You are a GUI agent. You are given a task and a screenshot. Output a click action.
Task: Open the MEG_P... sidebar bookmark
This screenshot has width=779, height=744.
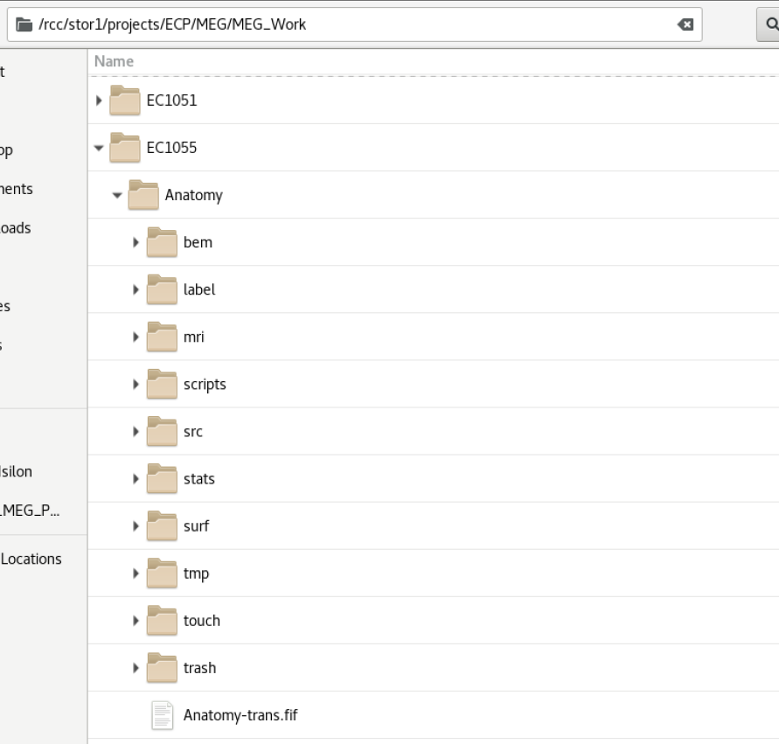coord(31,511)
